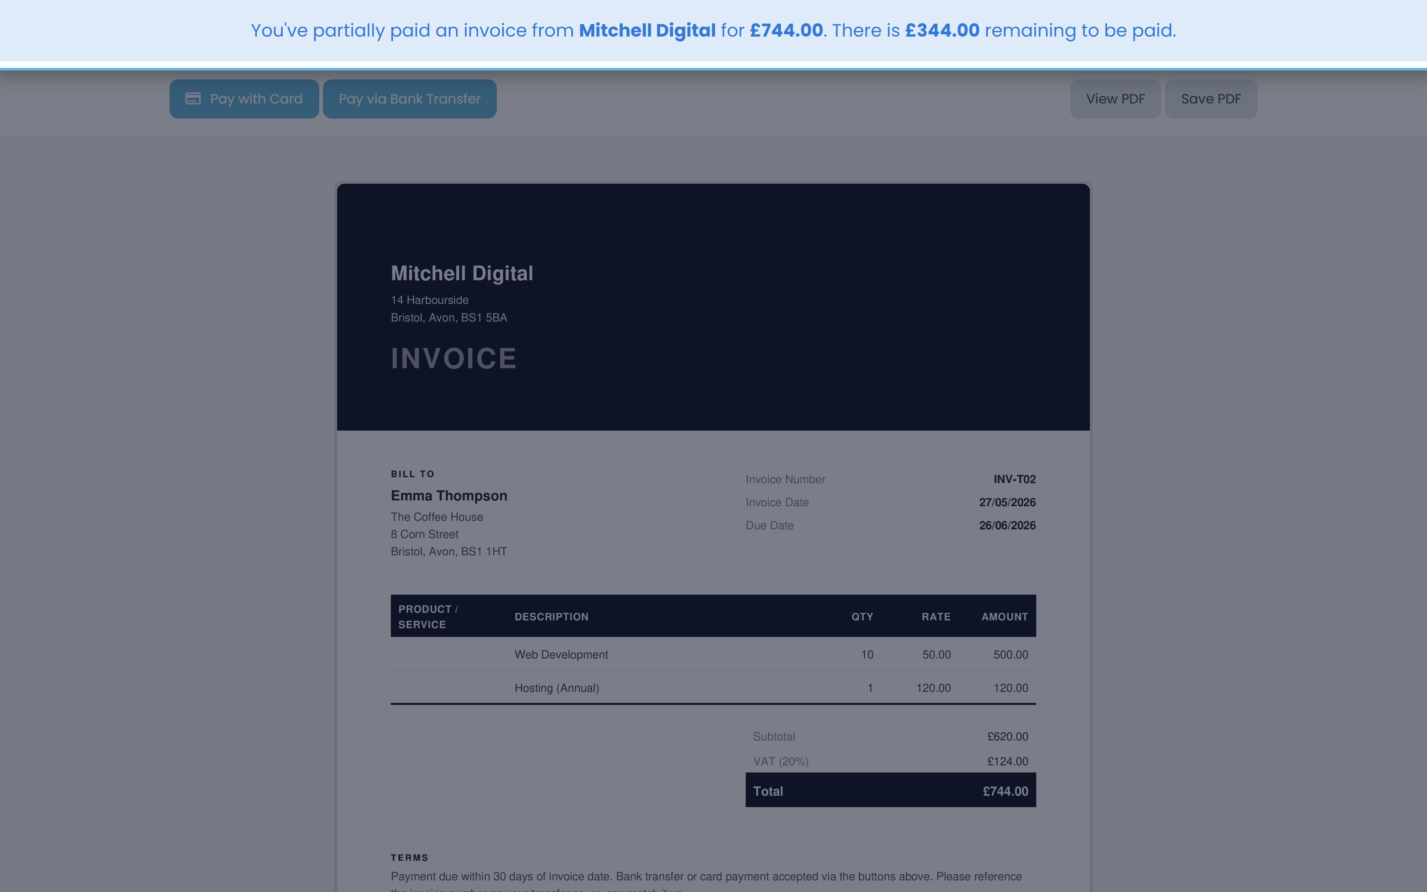This screenshot has height=892, width=1427.
Task: Click the card icon on Pay with Card
Action: [193, 99]
